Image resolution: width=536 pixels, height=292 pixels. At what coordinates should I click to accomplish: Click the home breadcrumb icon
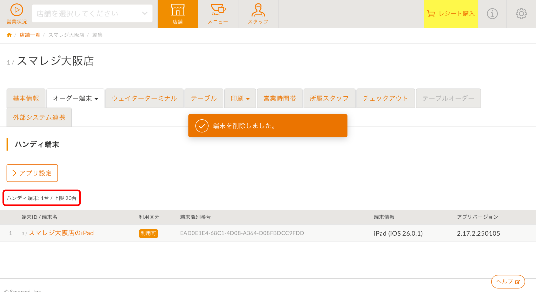click(9, 35)
